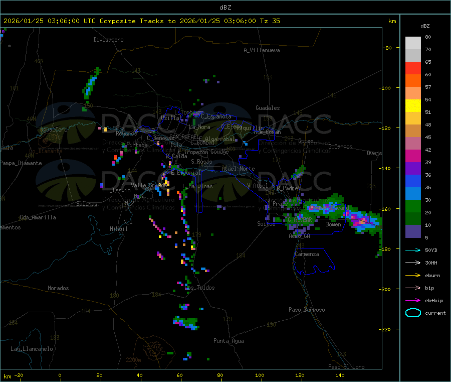The height and width of the screenshot is (382, 451).
Task: Click the Guico label
Action: (306, 141)
